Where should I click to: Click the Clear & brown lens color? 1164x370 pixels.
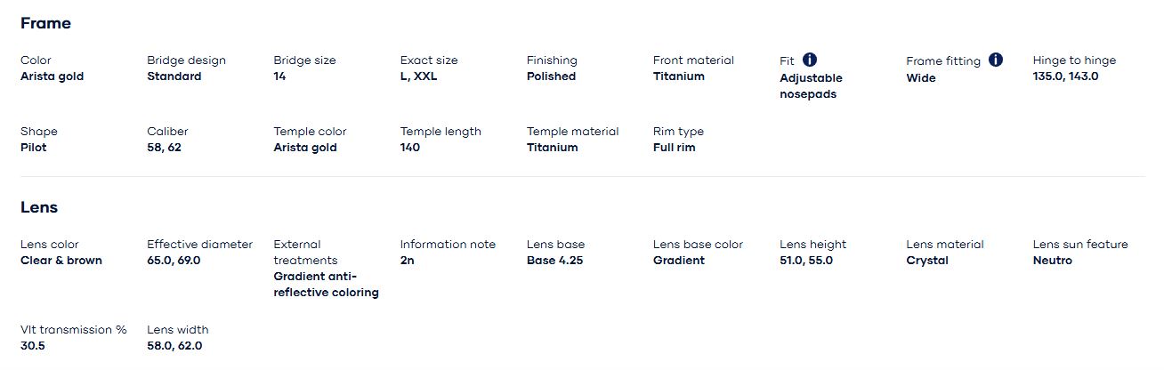coord(61,261)
